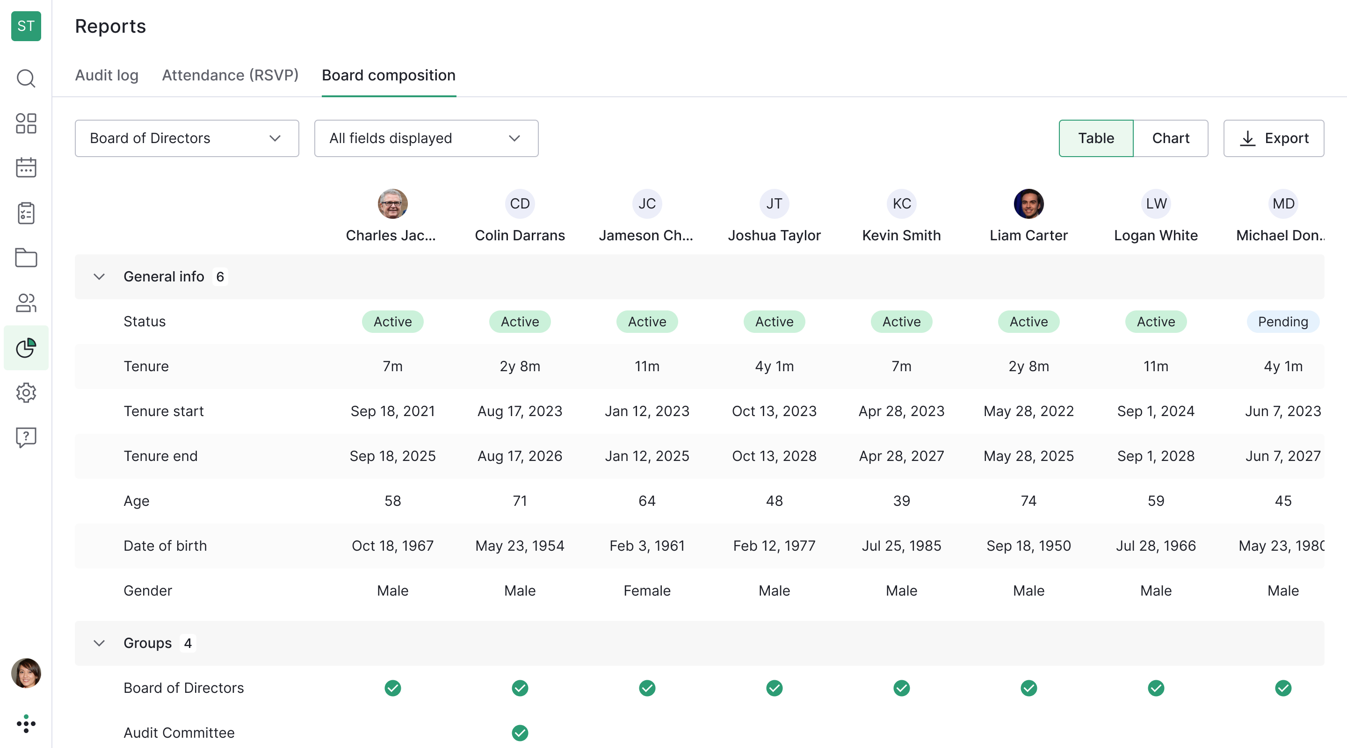The height and width of the screenshot is (748, 1347).
Task: Collapse the General info section
Action: [x=99, y=276]
